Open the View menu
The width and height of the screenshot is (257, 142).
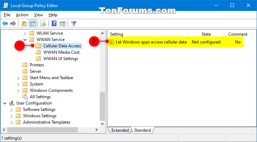(x=38, y=15)
